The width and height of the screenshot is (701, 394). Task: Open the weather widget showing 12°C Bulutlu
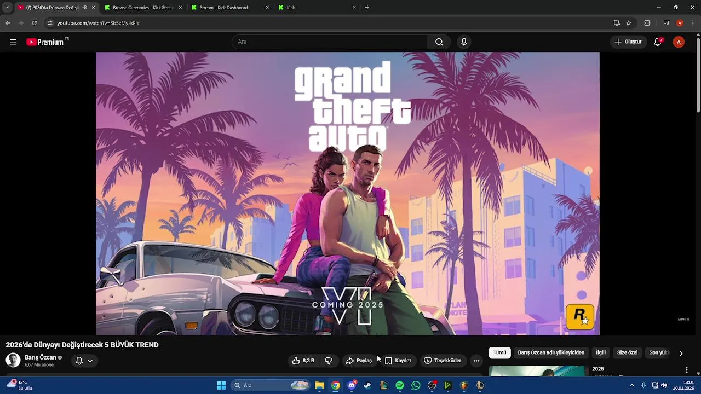tap(21, 385)
